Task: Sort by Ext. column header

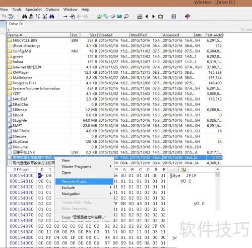Action: (x=75, y=35)
